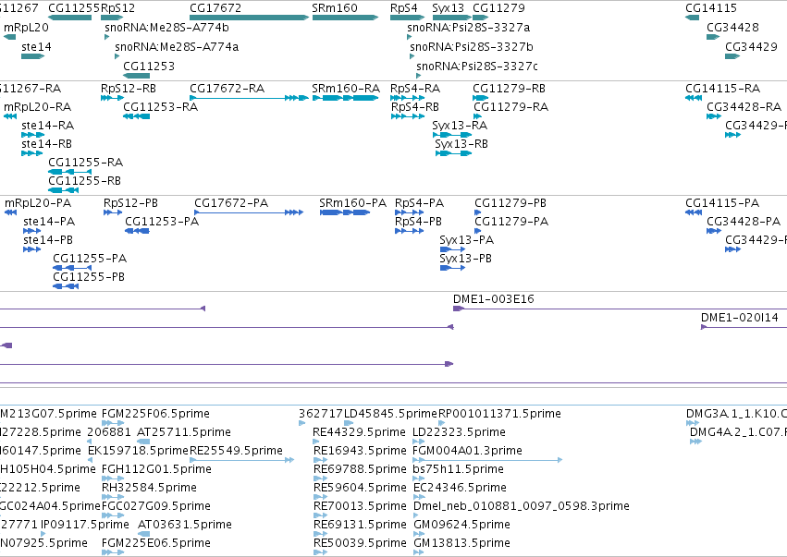The width and height of the screenshot is (787, 557).
Task: Click the wide teal CG17672 gene bar
Action: (249, 18)
